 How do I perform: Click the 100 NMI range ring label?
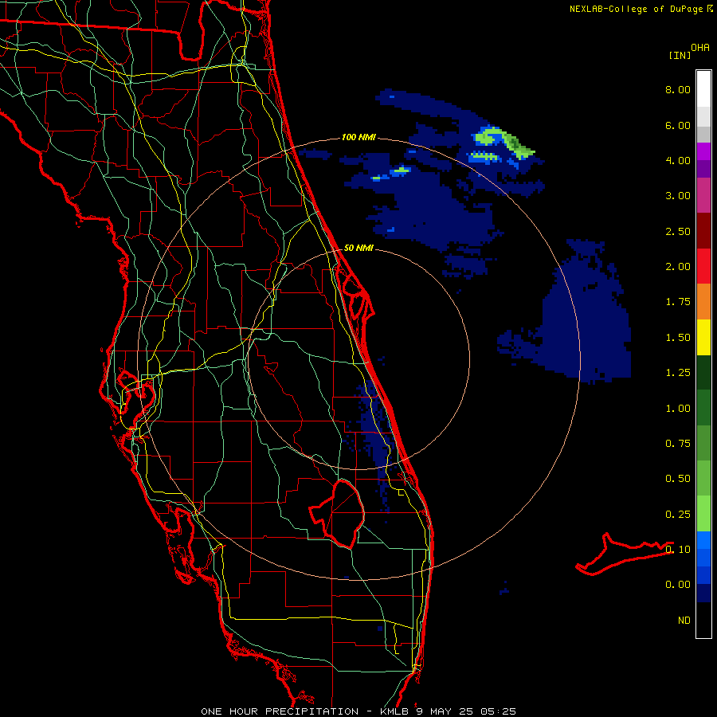(358, 137)
